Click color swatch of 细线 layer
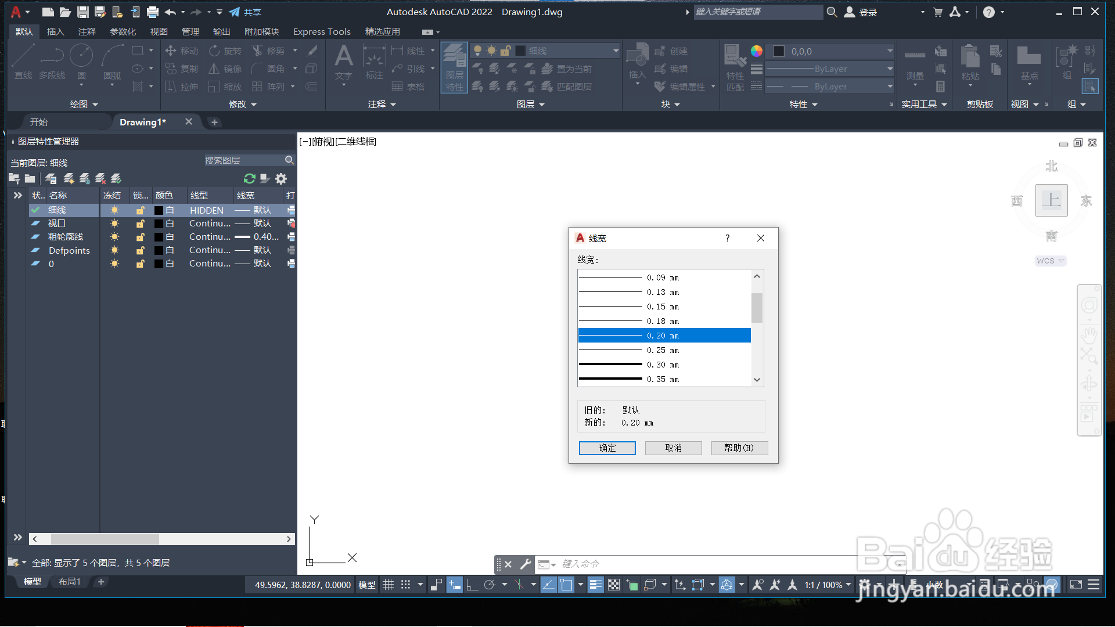Image resolution: width=1115 pixels, height=627 pixels. click(x=159, y=210)
